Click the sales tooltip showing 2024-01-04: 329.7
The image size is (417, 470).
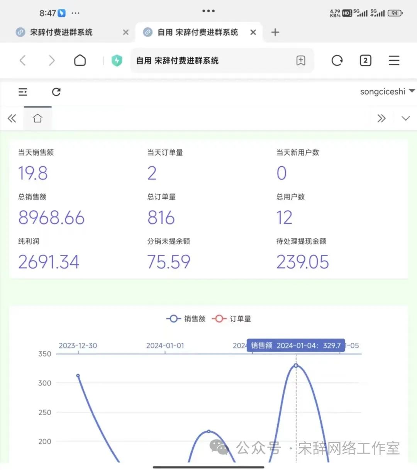point(296,345)
